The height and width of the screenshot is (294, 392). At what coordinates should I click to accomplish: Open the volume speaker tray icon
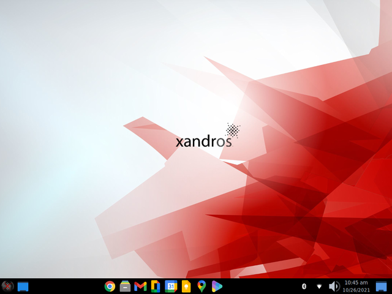click(334, 286)
